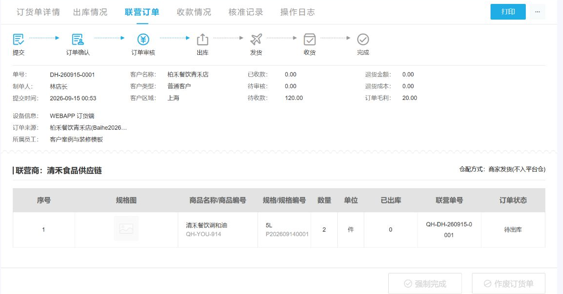The width and height of the screenshot is (563, 294).
Task: Click the 待出库 order status cell
Action: pos(513,230)
